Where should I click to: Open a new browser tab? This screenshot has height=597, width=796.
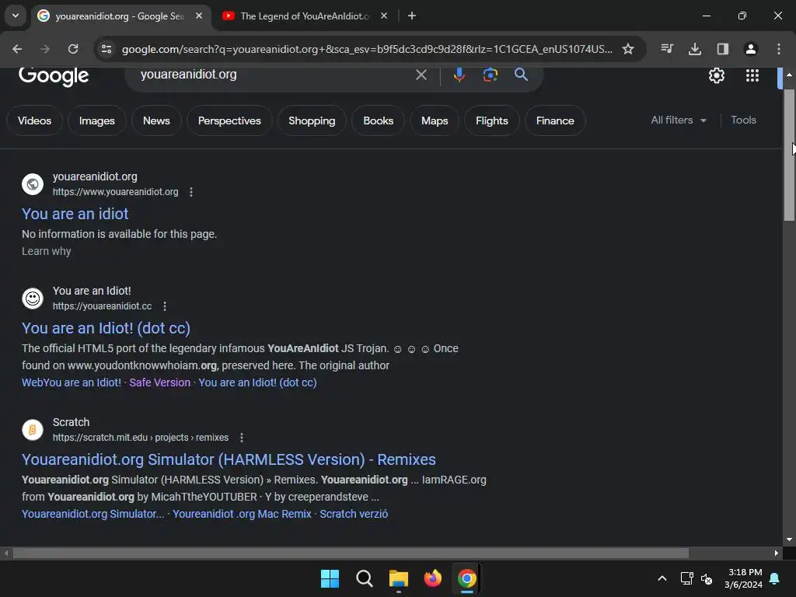[412, 16]
